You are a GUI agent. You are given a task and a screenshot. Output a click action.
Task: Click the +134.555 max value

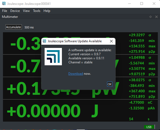(137, 46)
